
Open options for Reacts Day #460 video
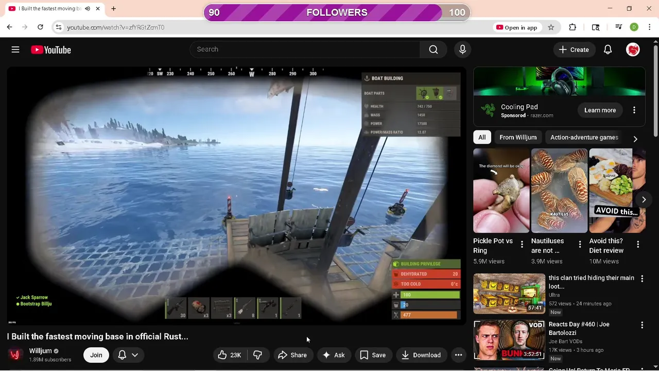coord(642,325)
